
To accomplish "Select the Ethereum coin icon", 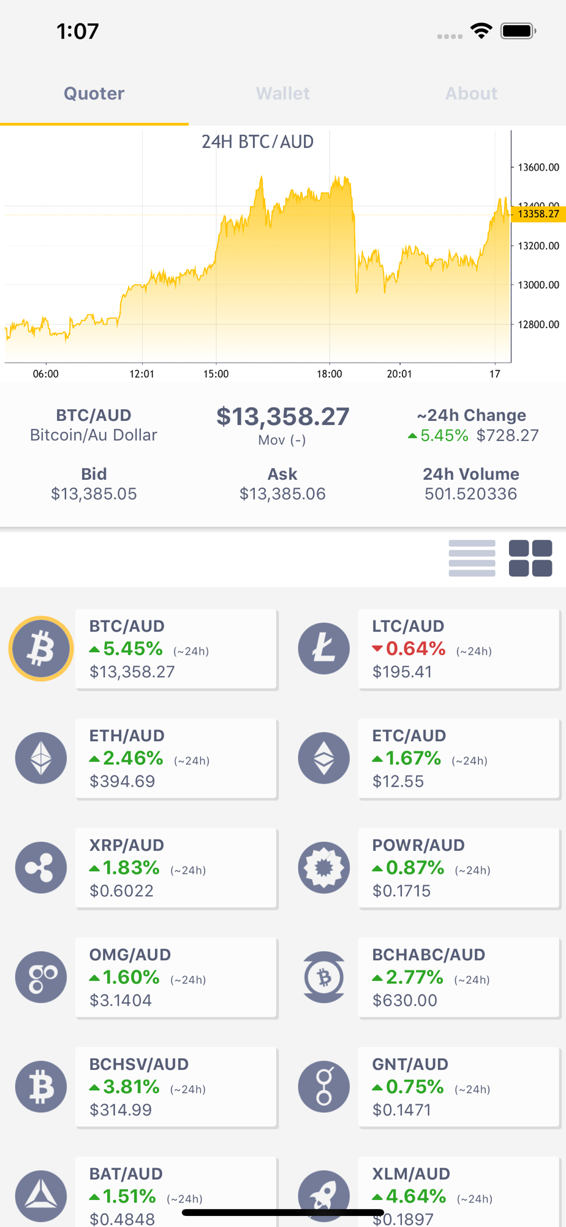I will (41, 758).
